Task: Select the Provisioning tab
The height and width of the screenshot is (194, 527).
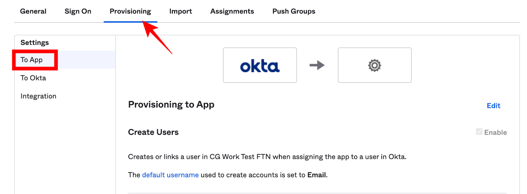Action: point(130,11)
